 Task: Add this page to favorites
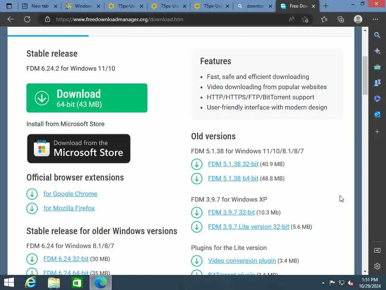[305, 19]
